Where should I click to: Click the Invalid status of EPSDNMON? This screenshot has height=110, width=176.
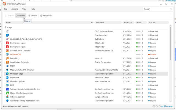[152, 54]
